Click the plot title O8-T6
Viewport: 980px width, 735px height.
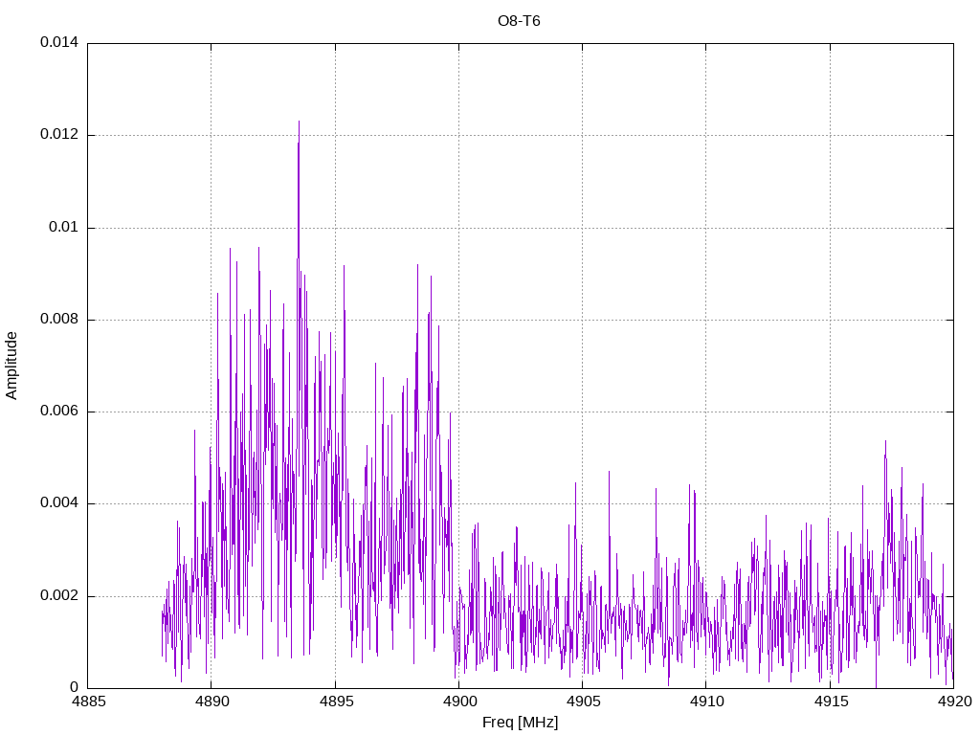click(x=519, y=20)
